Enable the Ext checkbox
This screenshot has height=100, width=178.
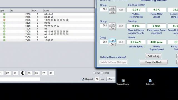point(94,73)
